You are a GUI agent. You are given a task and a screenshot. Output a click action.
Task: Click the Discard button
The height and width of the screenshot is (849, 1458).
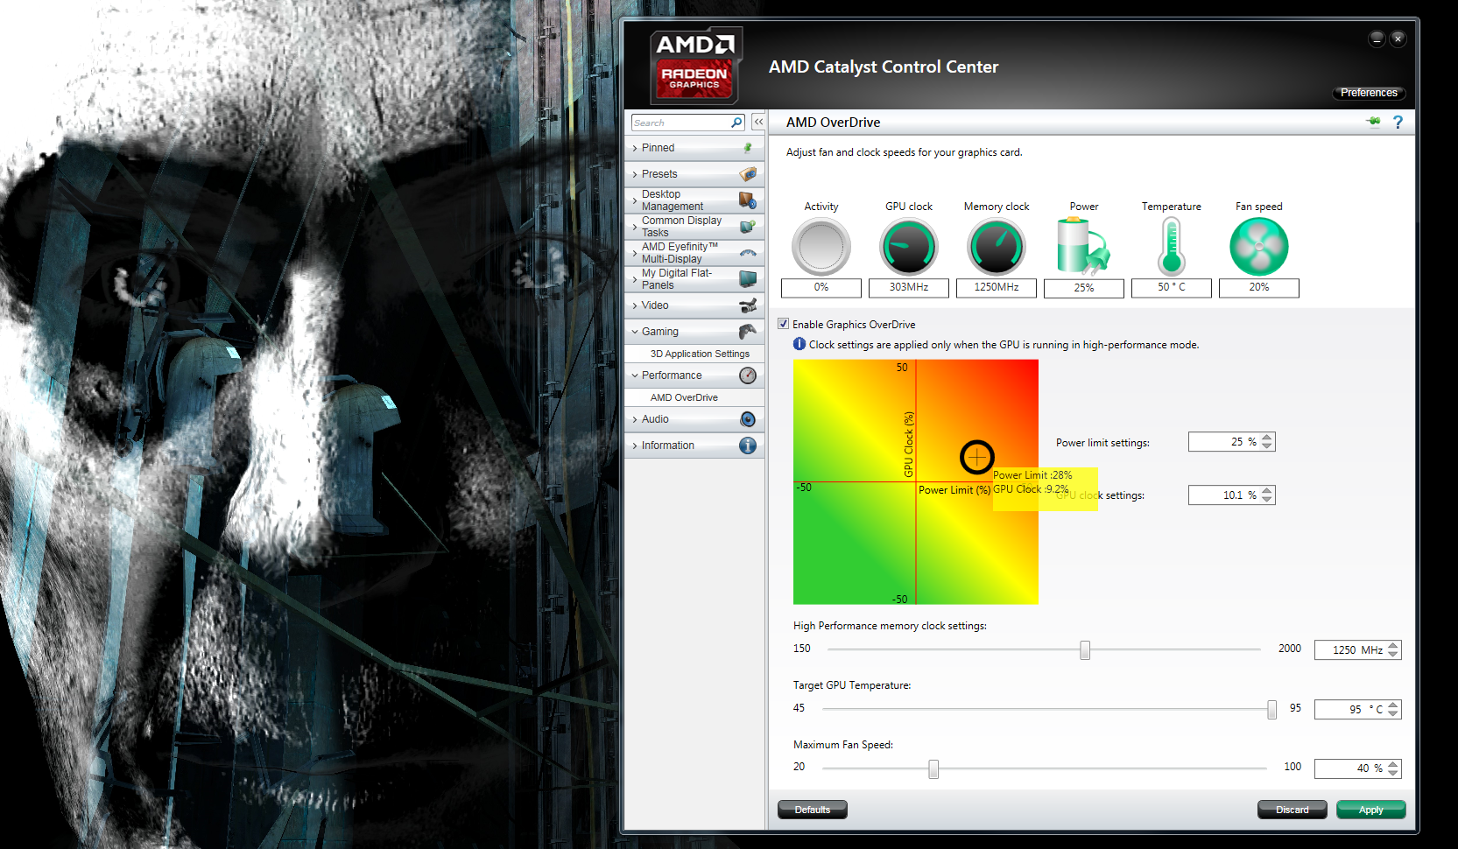1292,810
